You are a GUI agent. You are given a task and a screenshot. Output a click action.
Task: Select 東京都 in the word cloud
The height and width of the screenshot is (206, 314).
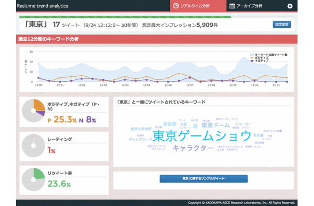coord(170,124)
